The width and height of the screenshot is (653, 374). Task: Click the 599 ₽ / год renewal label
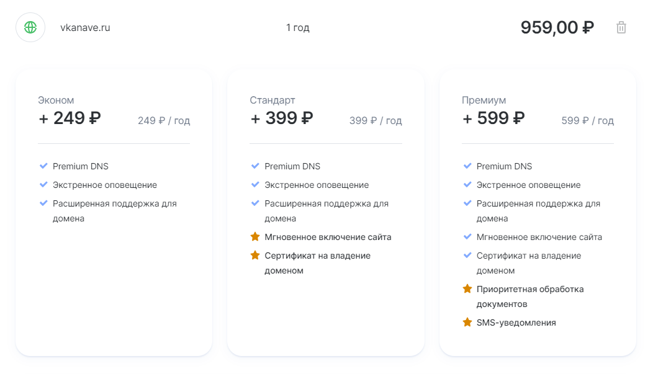point(588,121)
